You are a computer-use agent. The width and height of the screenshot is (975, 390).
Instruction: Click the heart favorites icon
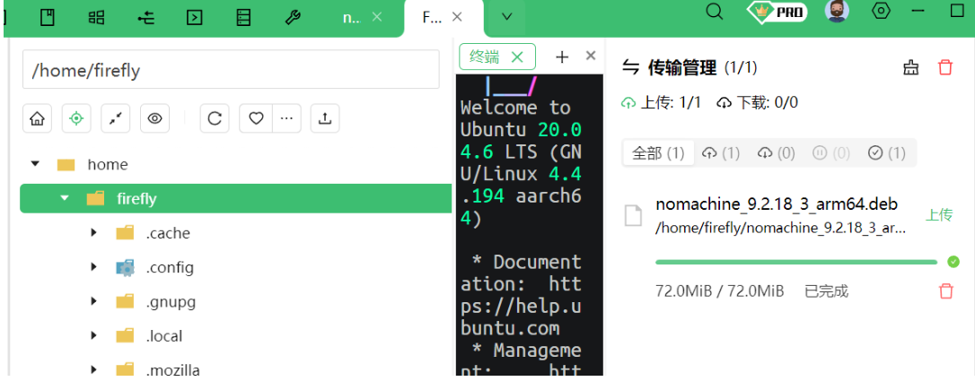click(x=256, y=118)
